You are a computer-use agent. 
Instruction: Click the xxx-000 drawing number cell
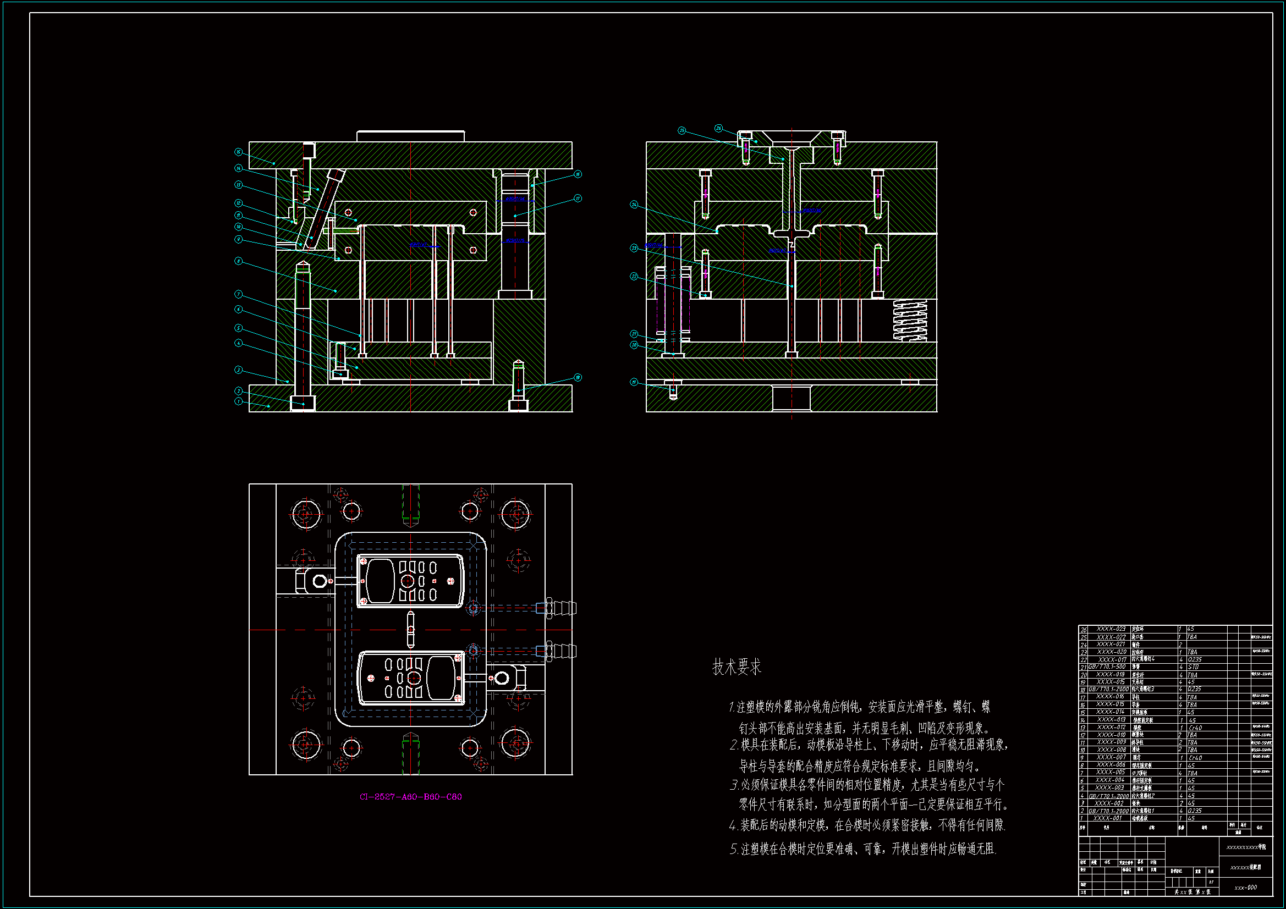1246,887
